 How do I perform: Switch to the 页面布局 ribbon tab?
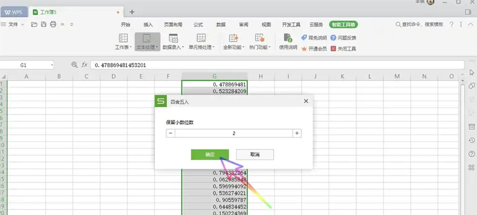(173, 25)
